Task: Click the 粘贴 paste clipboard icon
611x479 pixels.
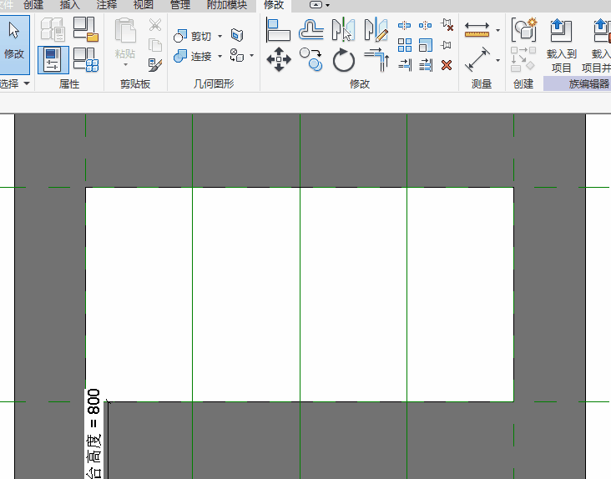Action: [x=125, y=30]
